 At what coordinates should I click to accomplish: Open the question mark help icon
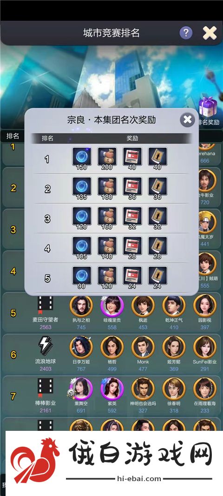[186, 33]
